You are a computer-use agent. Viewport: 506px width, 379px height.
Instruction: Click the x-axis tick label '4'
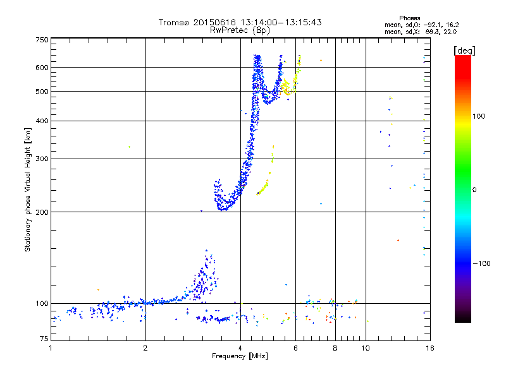click(240, 348)
